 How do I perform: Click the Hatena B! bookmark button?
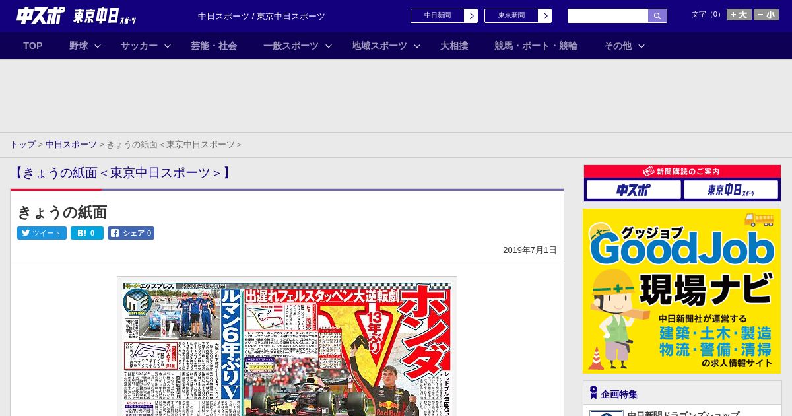[x=87, y=233]
